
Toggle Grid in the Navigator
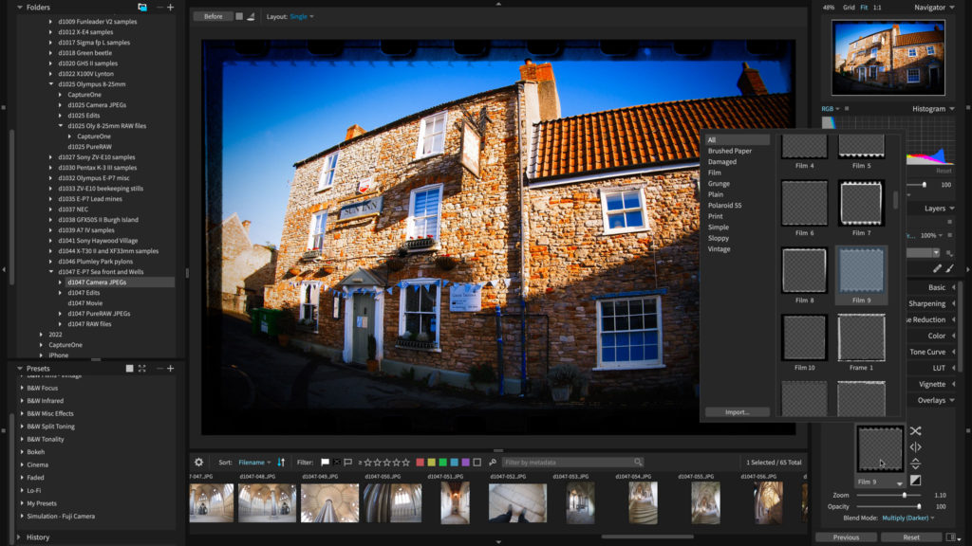pyautogui.click(x=849, y=8)
